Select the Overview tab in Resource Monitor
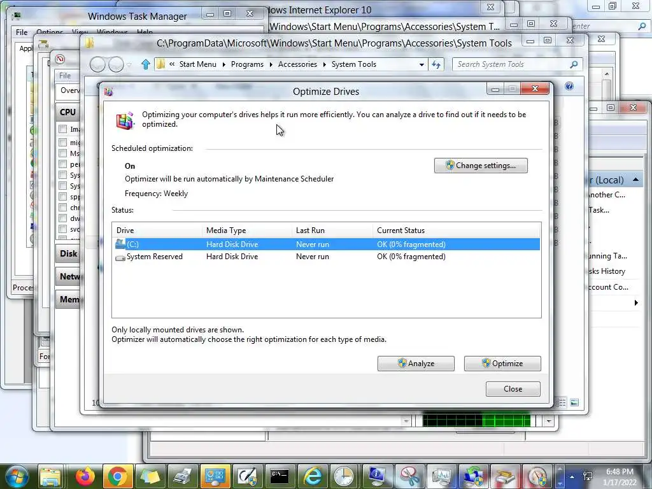Viewport: 652px width, 489px height. click(x=70, y=90)
